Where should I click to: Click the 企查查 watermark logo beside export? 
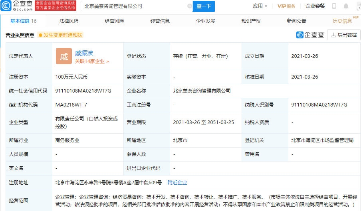310,35
